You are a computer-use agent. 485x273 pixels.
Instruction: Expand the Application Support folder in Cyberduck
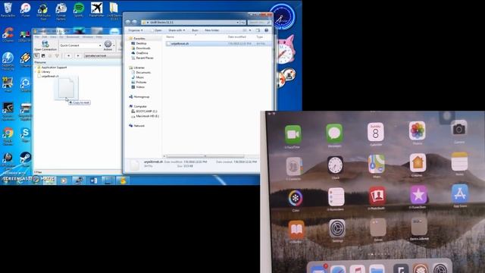(36, 67)
